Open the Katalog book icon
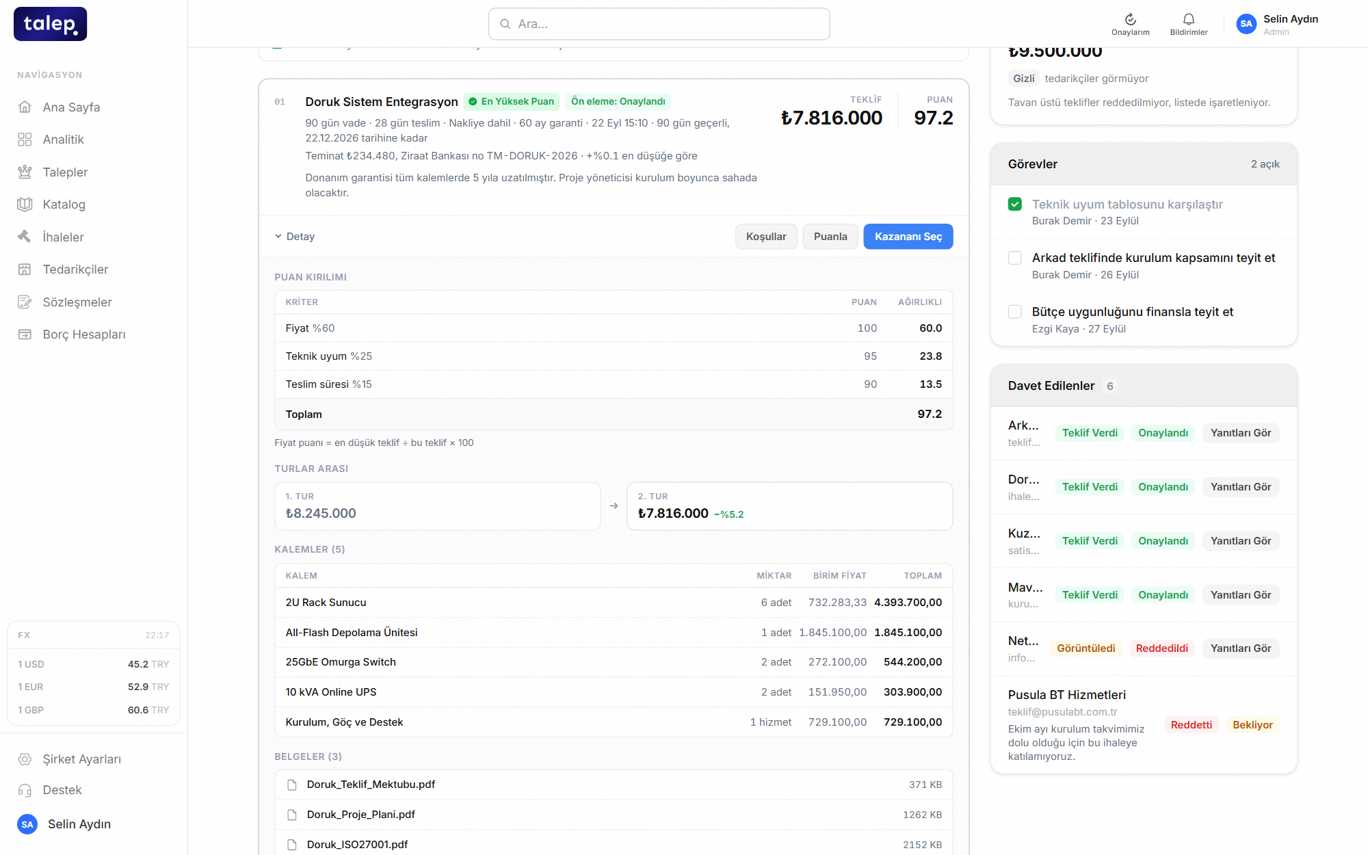1368x855 pixels. [25, 204]
